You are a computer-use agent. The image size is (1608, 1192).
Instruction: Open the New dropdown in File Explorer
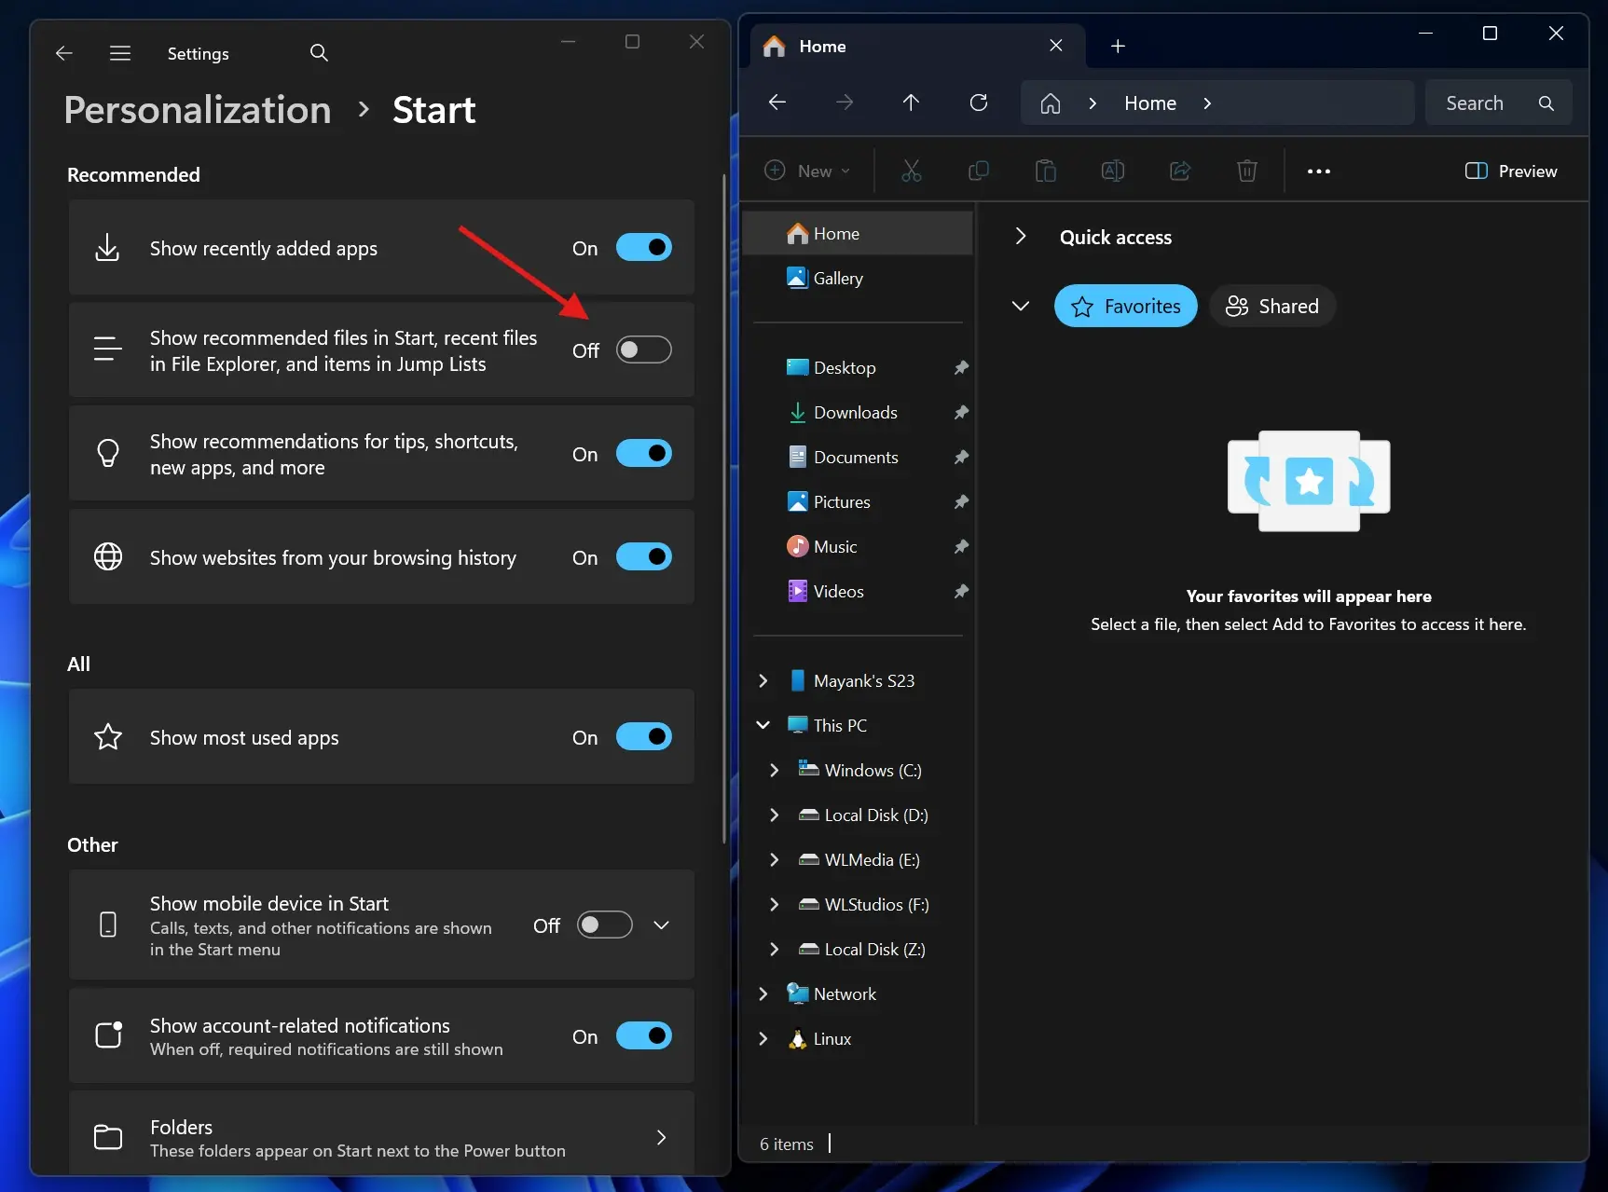(x=807, y=171)
